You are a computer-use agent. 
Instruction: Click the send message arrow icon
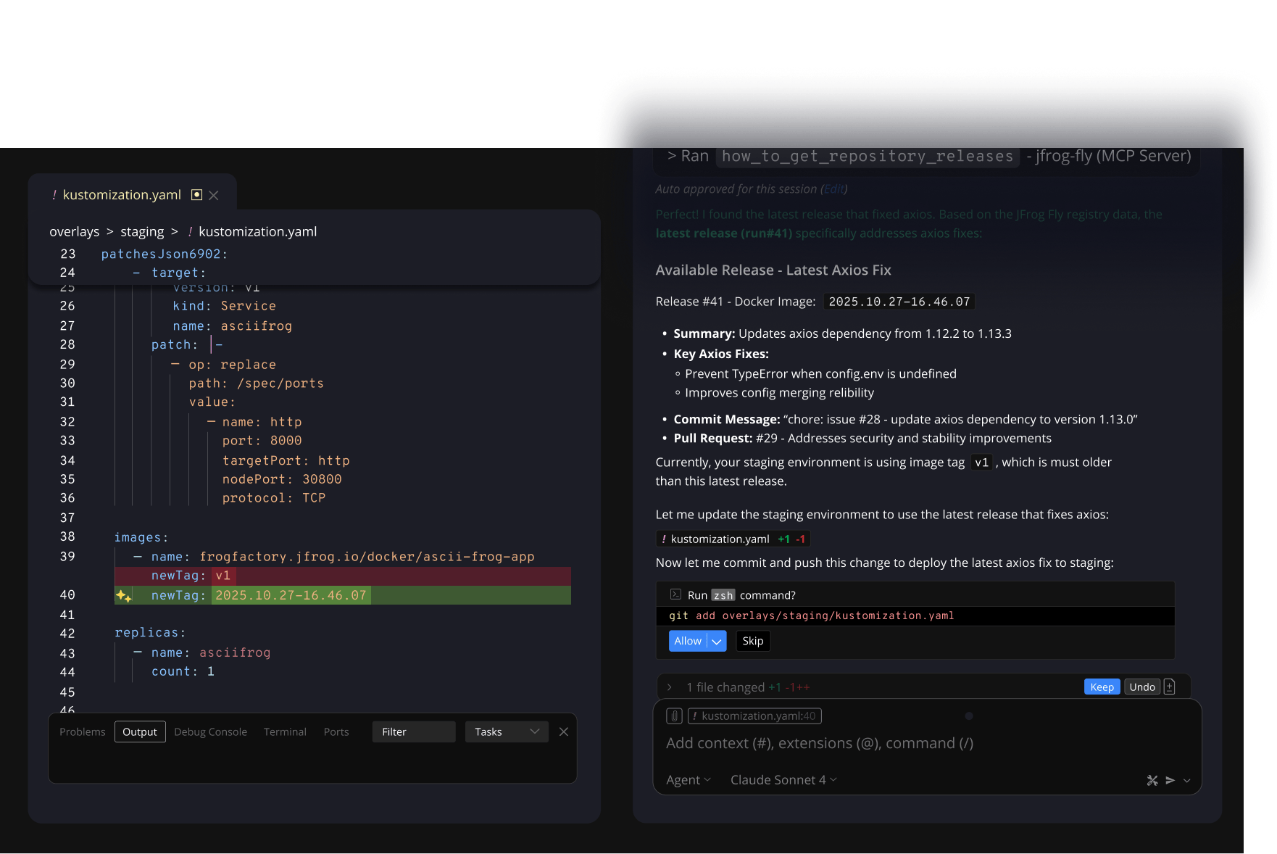1170,780
